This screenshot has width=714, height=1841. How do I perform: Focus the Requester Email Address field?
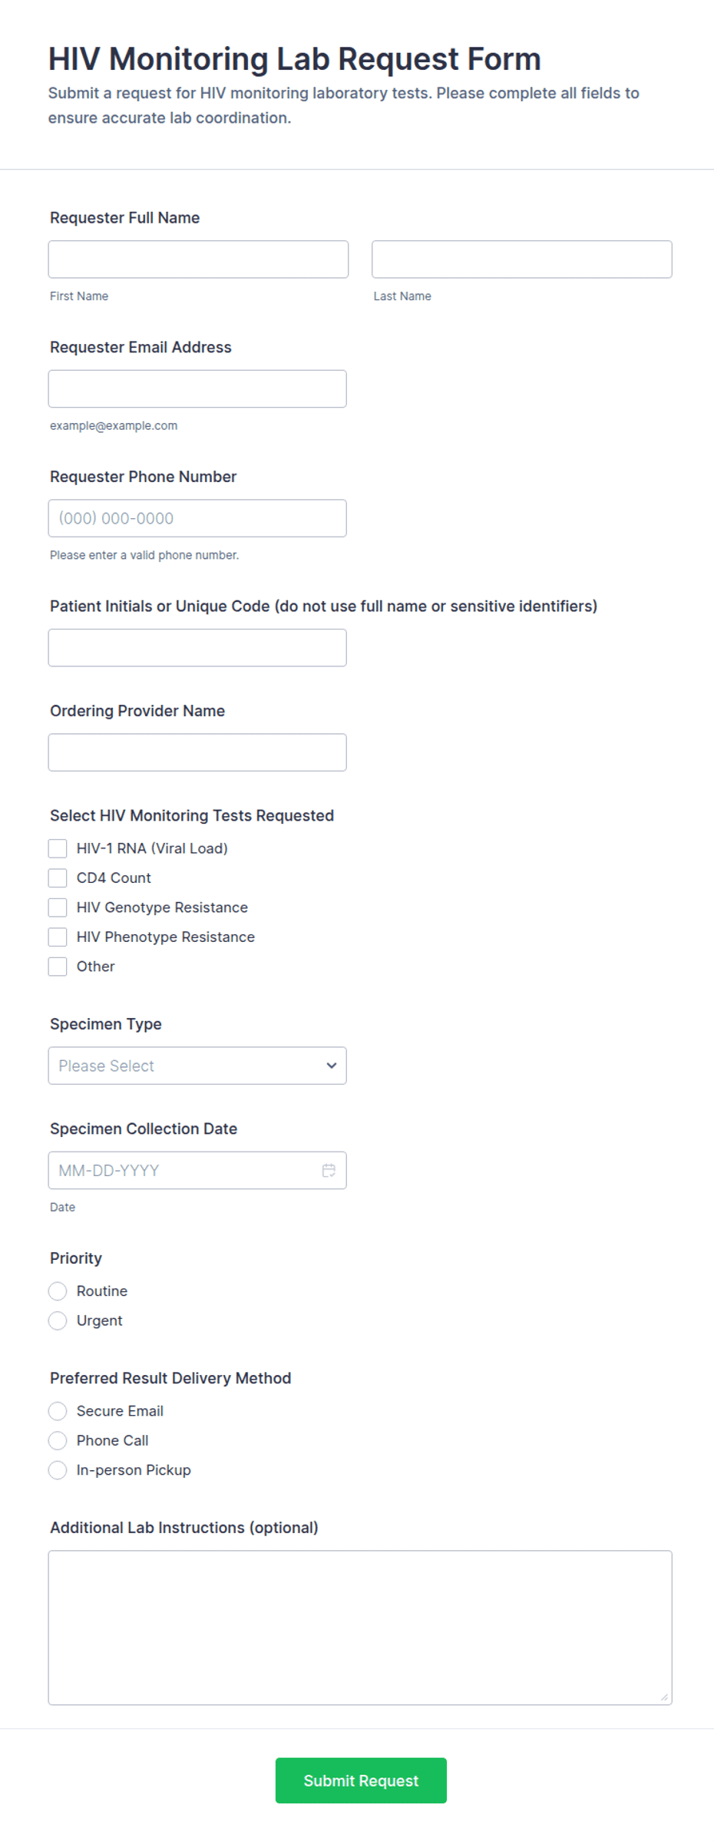(197, 388)
